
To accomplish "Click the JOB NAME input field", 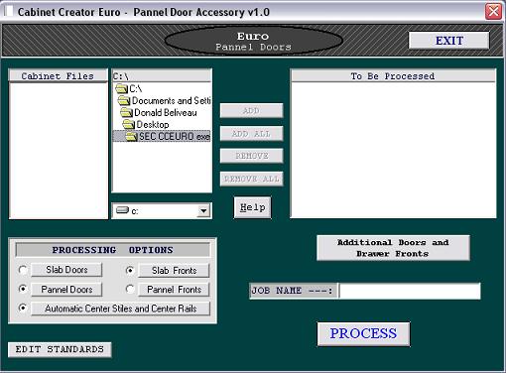I will [x=410, y=291].
